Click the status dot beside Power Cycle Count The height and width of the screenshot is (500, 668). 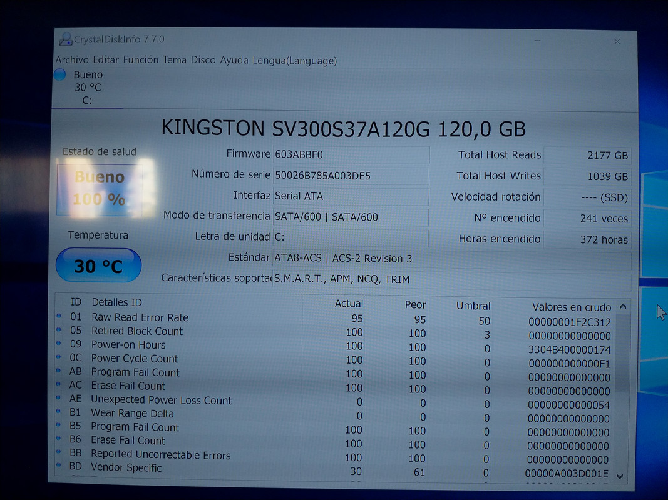59,357
